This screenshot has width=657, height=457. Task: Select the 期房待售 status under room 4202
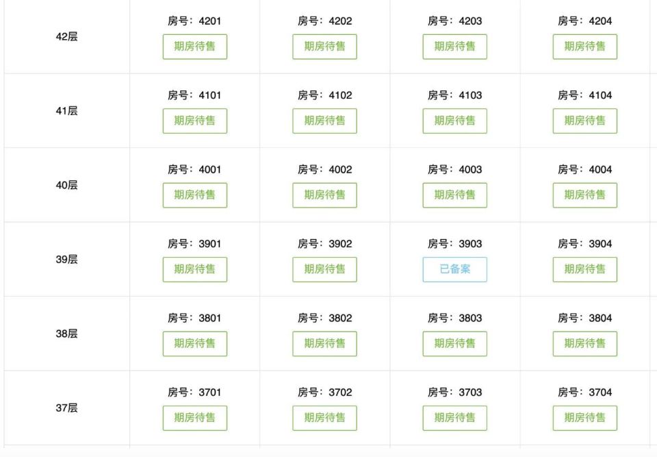point(324,47)
